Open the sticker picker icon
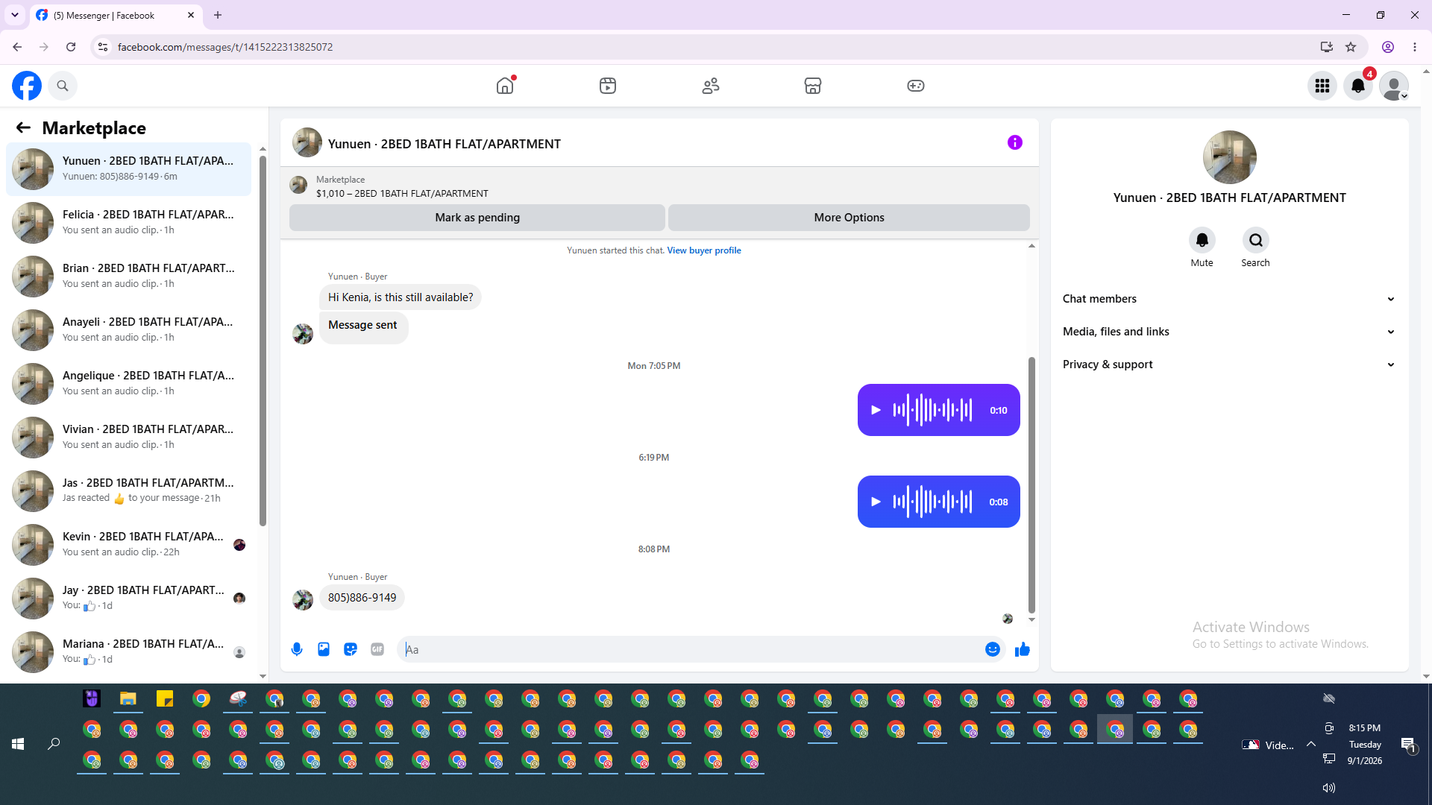 tap(351, 649)
